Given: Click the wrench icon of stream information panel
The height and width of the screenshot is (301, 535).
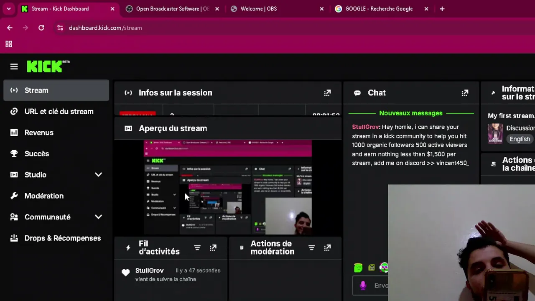Looking at the screenshot, I should pos(493,93).
